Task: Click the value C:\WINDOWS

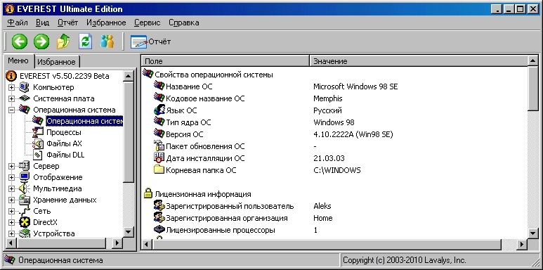Action: click(337, 170)
